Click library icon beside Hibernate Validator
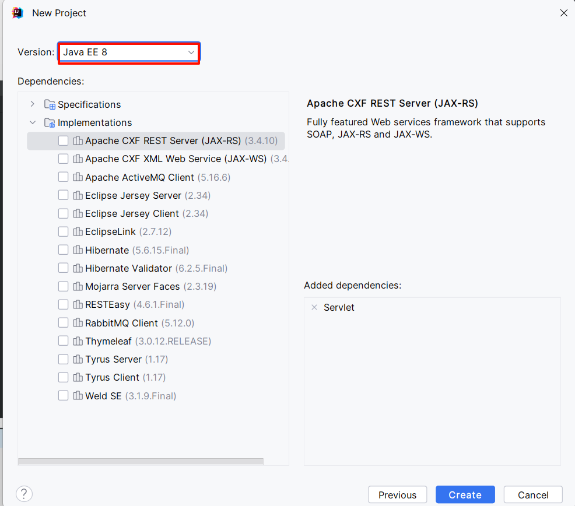This screenshot has height=506, width=575. tap(78, 268)
